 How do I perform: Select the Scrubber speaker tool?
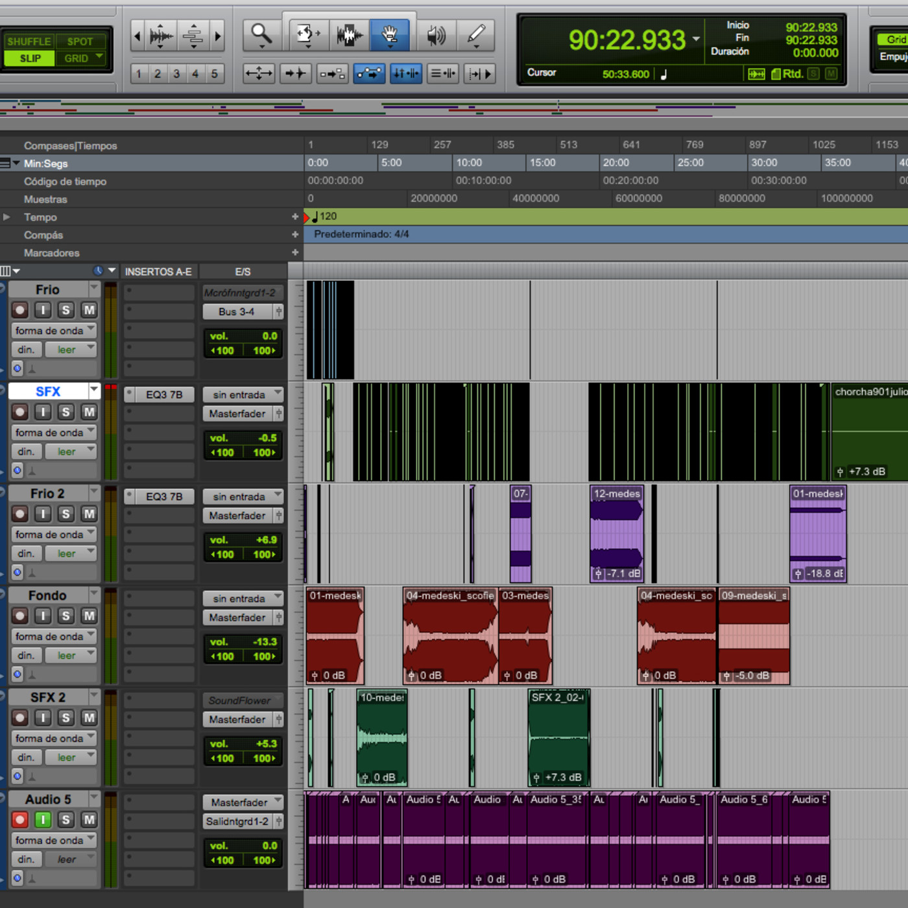point(436,34)
